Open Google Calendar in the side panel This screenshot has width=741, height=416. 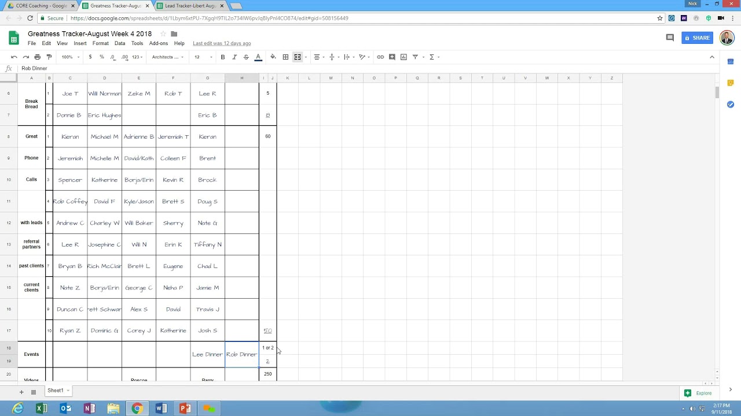[731, 62]
